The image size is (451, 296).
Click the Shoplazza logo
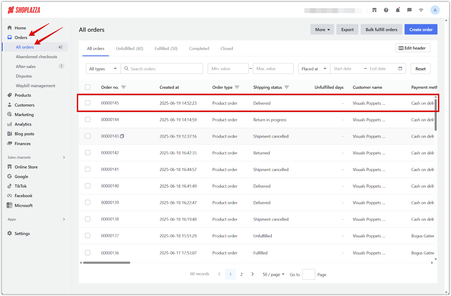coord(24,10)
